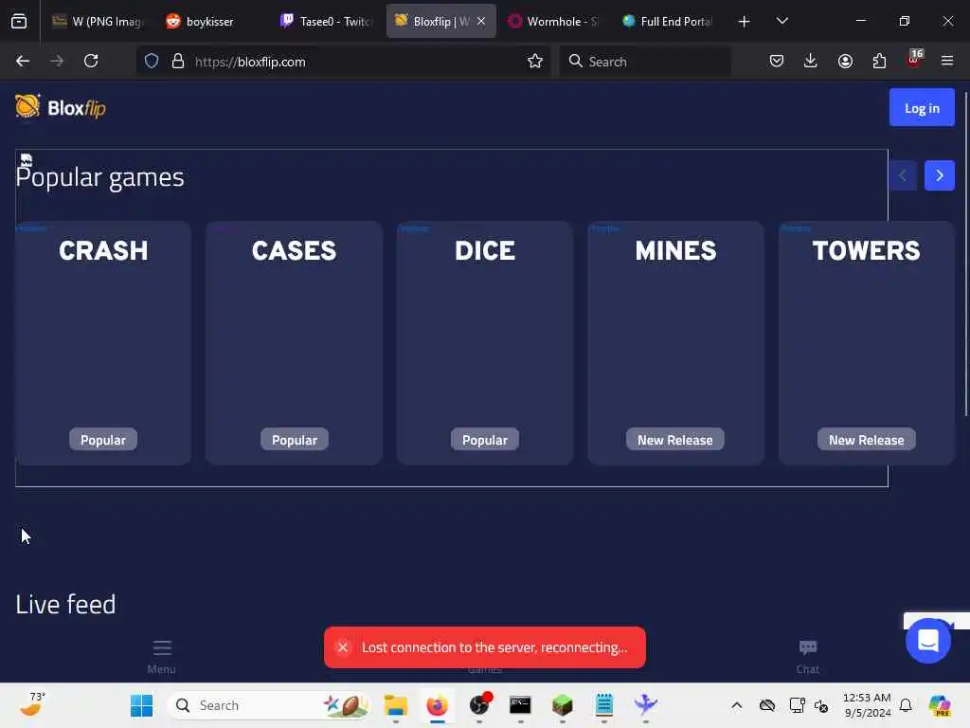
Task: Open the taskbar clock and date
Action: [867, 705]
